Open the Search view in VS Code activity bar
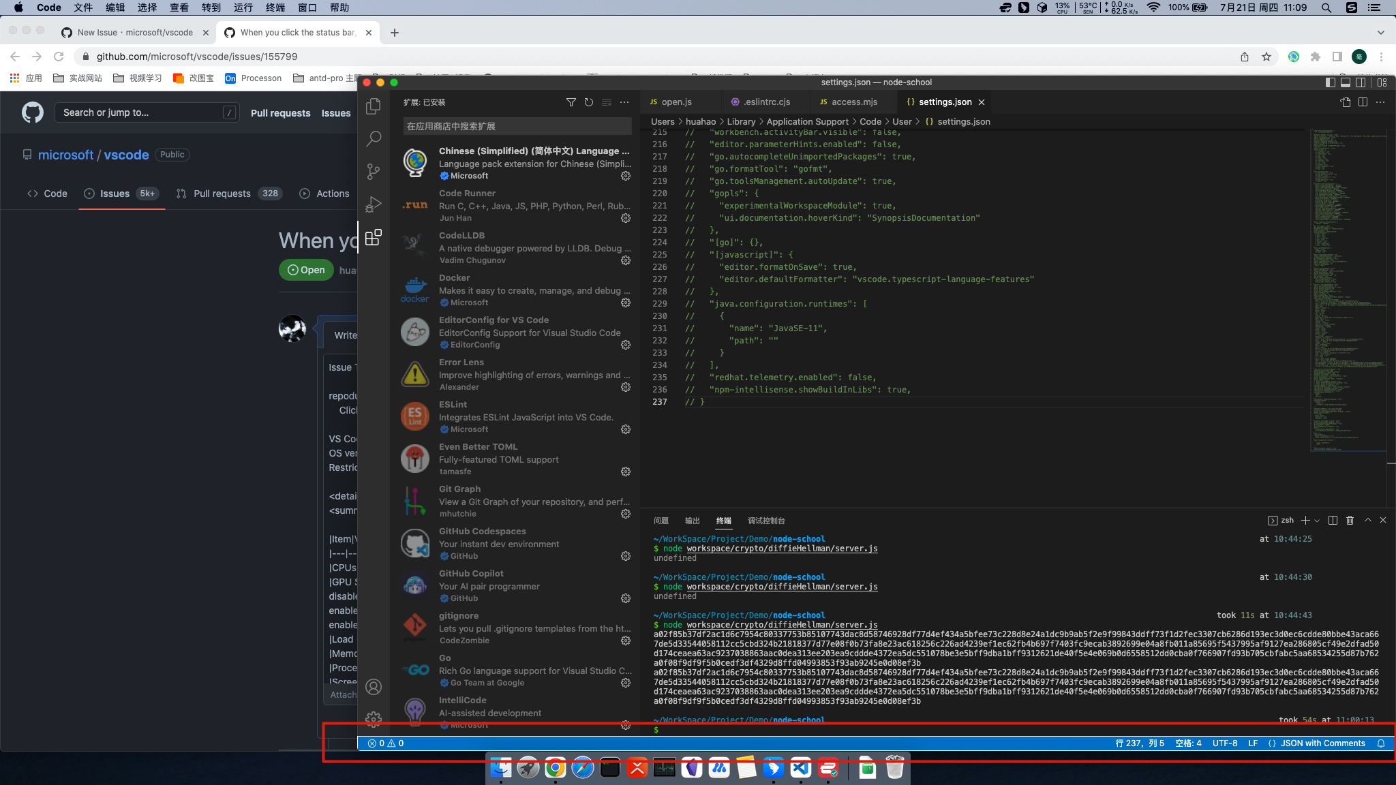This screenshot has width=1396, height=785. click(x=374, y=138)
